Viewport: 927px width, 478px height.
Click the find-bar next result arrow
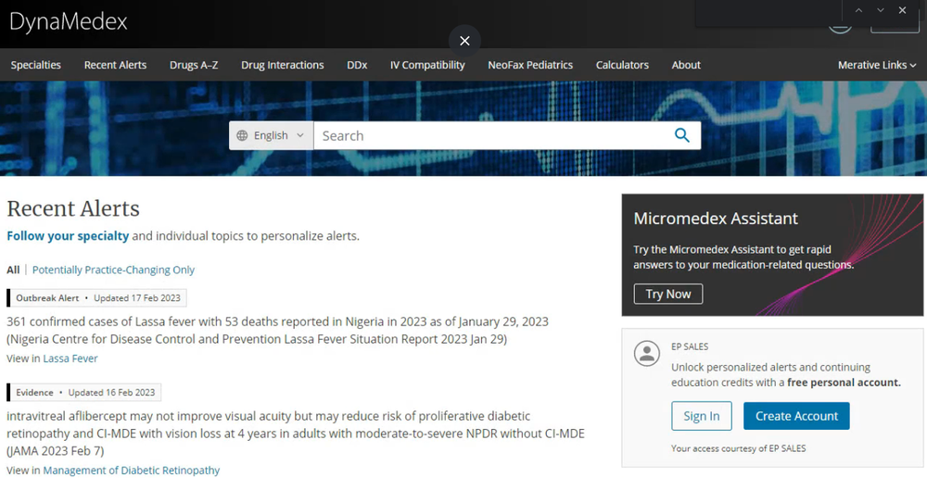881,10
